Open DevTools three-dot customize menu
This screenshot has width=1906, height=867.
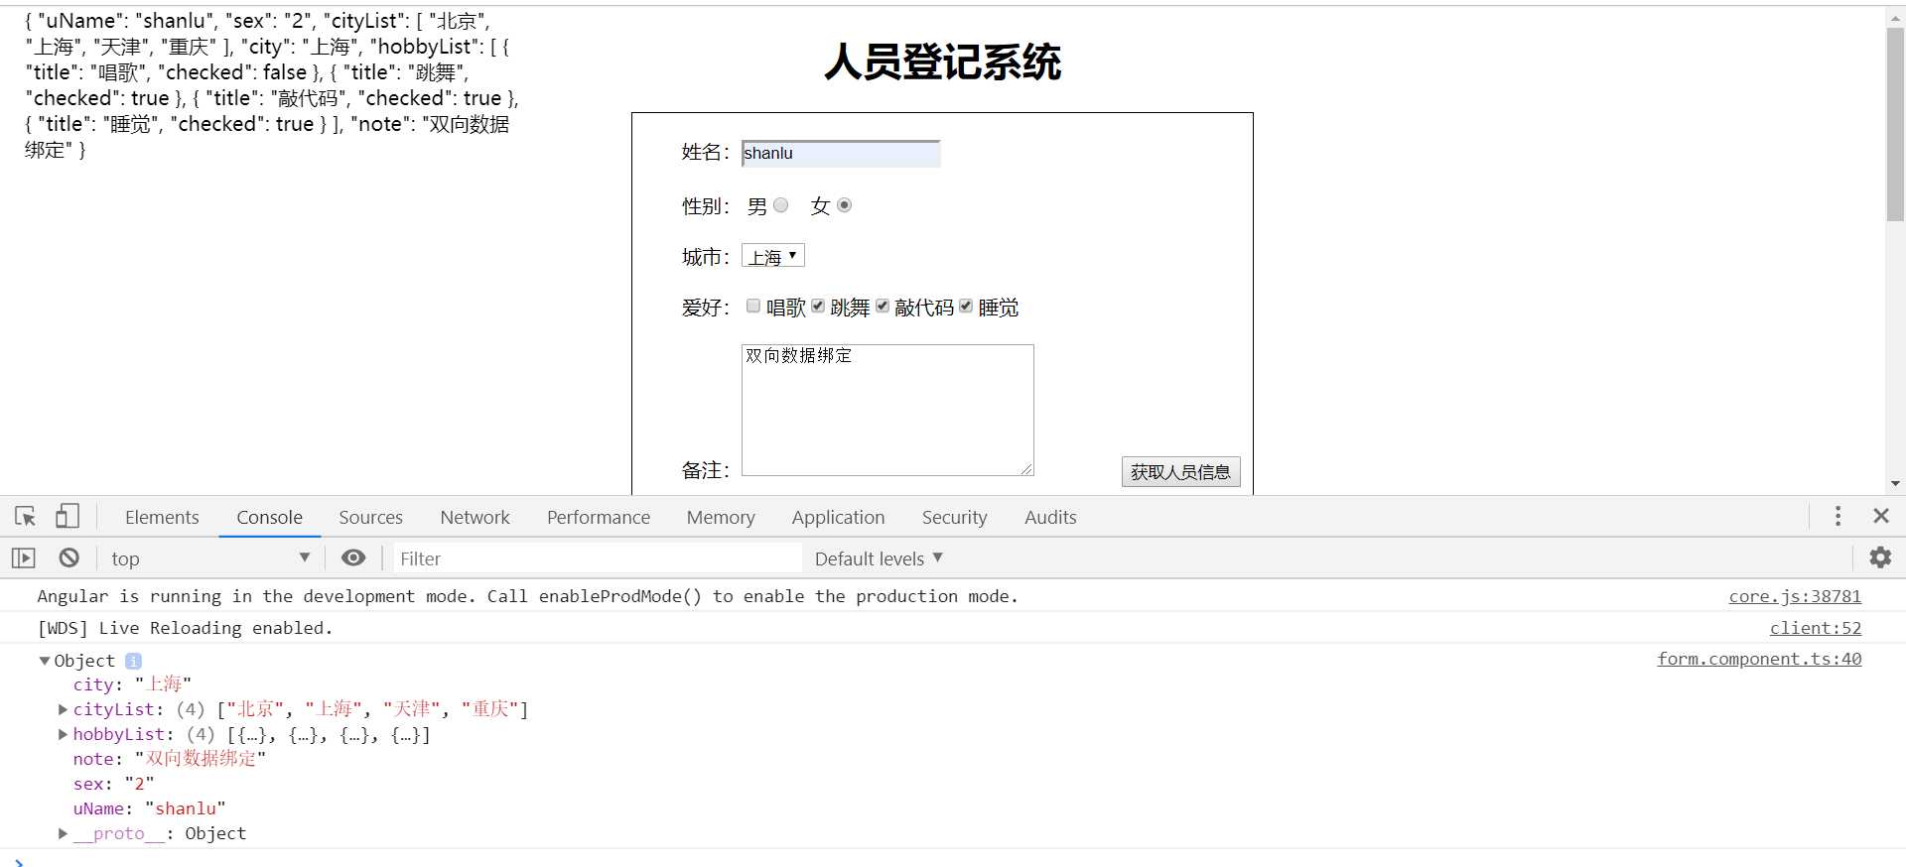point(1838,516)
